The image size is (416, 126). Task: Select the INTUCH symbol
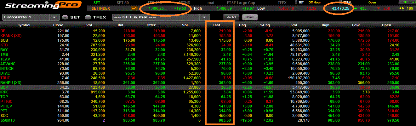[x=7, y=68]
